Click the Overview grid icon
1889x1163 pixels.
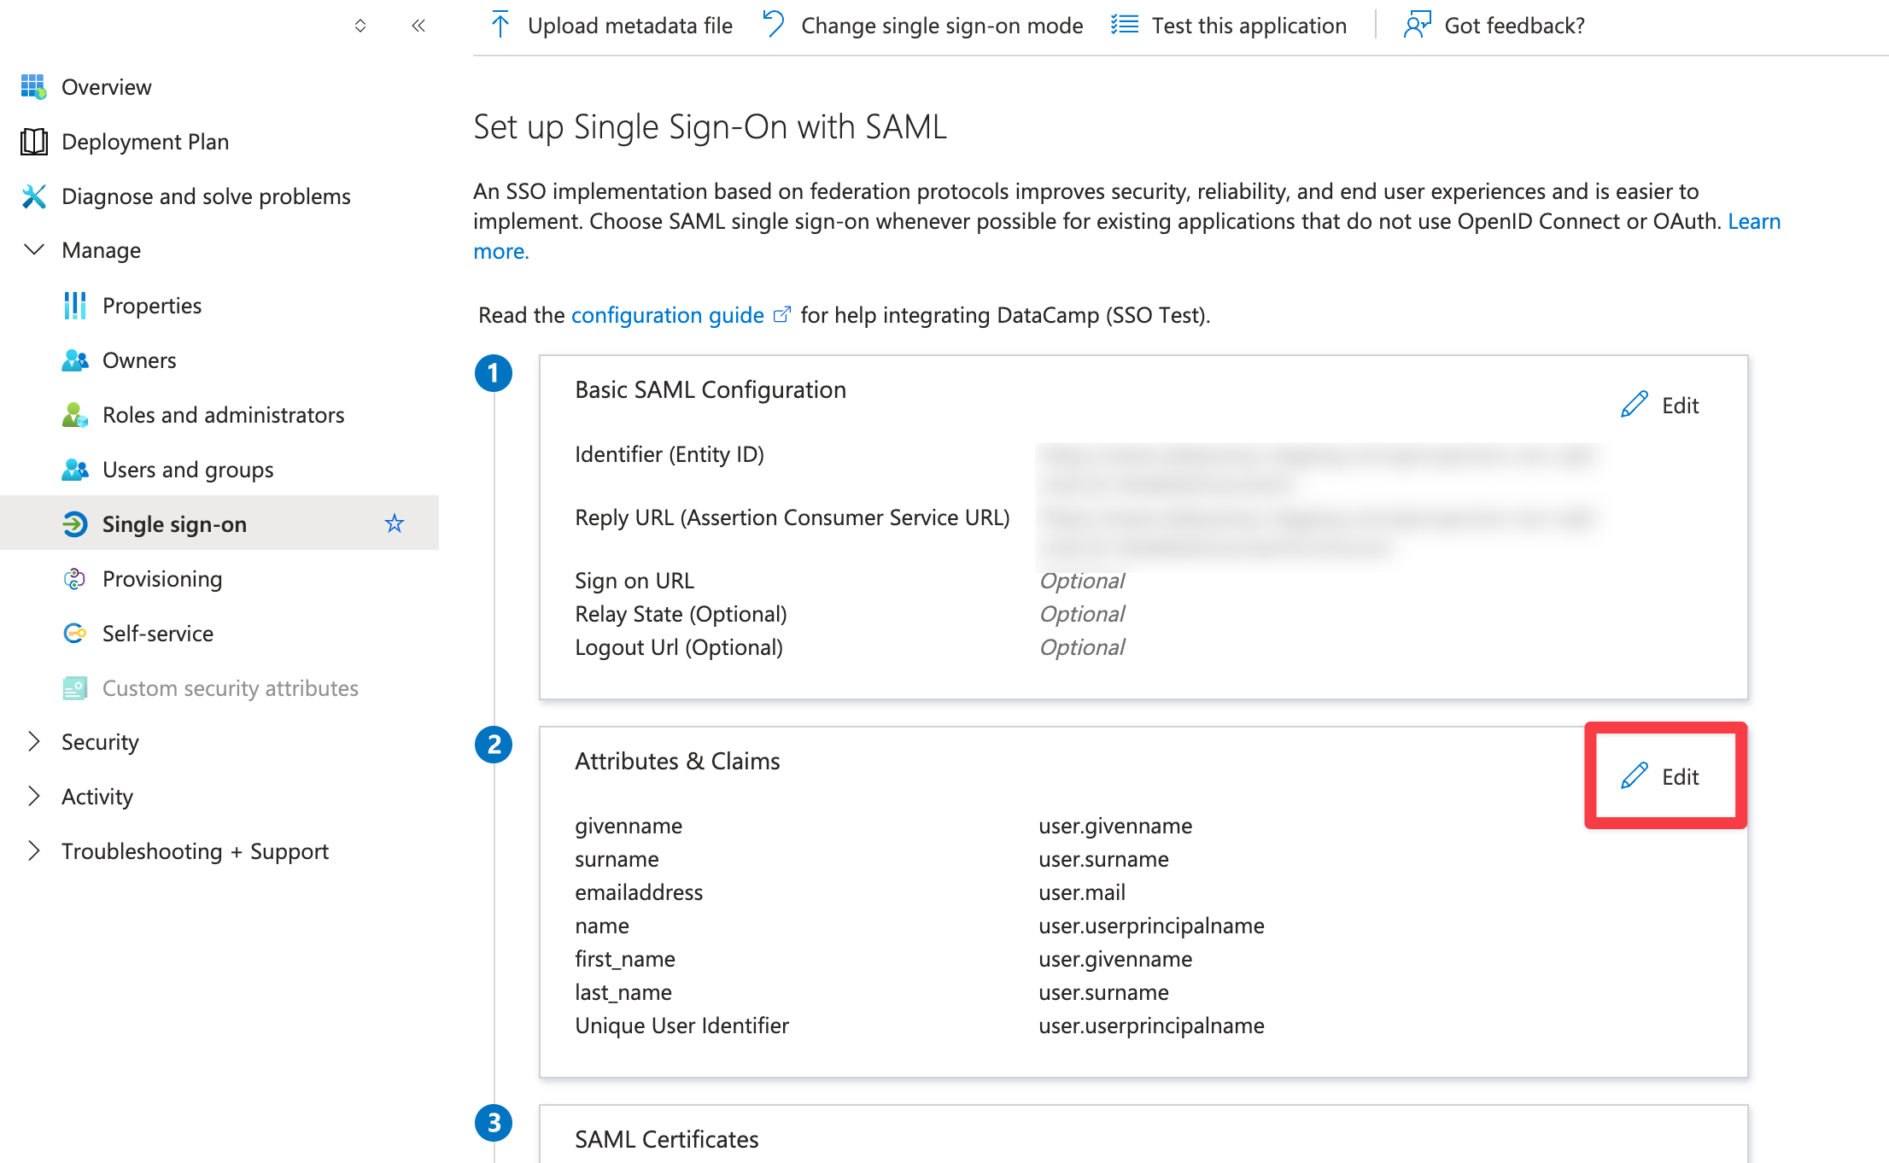point(33,86)
